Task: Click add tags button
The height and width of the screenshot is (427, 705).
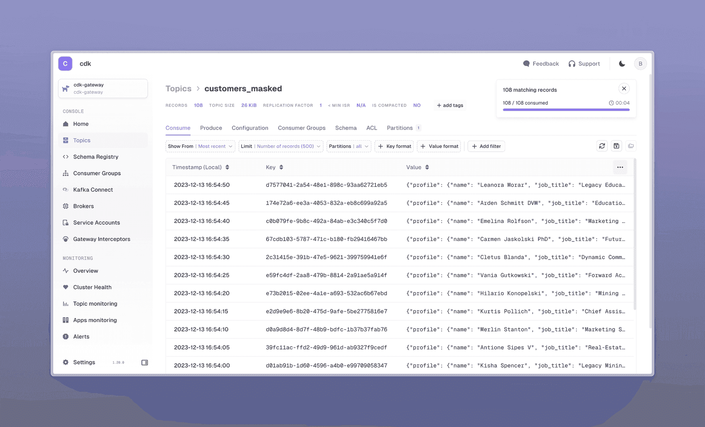Action: click(450, 105)
